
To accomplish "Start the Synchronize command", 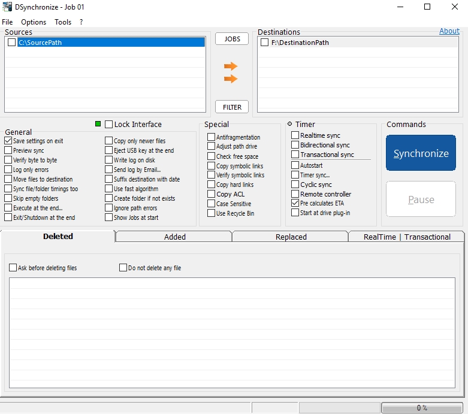I will (x=421, y=153).
